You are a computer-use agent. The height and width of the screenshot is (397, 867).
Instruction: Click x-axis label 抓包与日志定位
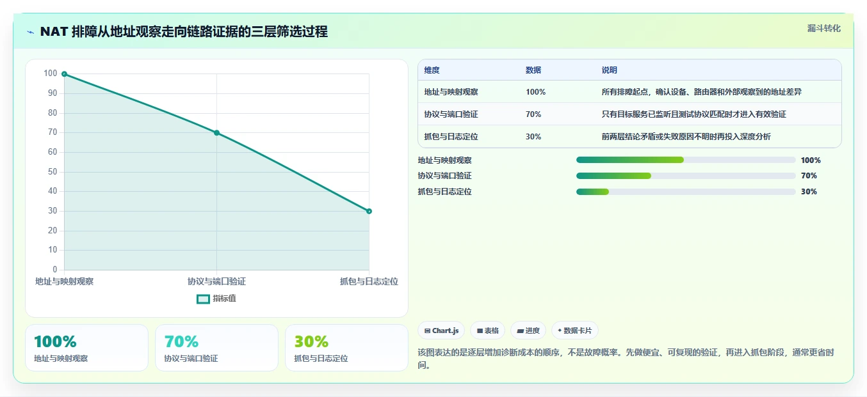pyautogui.click(x=369, y=281)
